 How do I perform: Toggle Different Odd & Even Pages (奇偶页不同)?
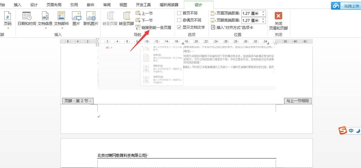pos(179,20)
